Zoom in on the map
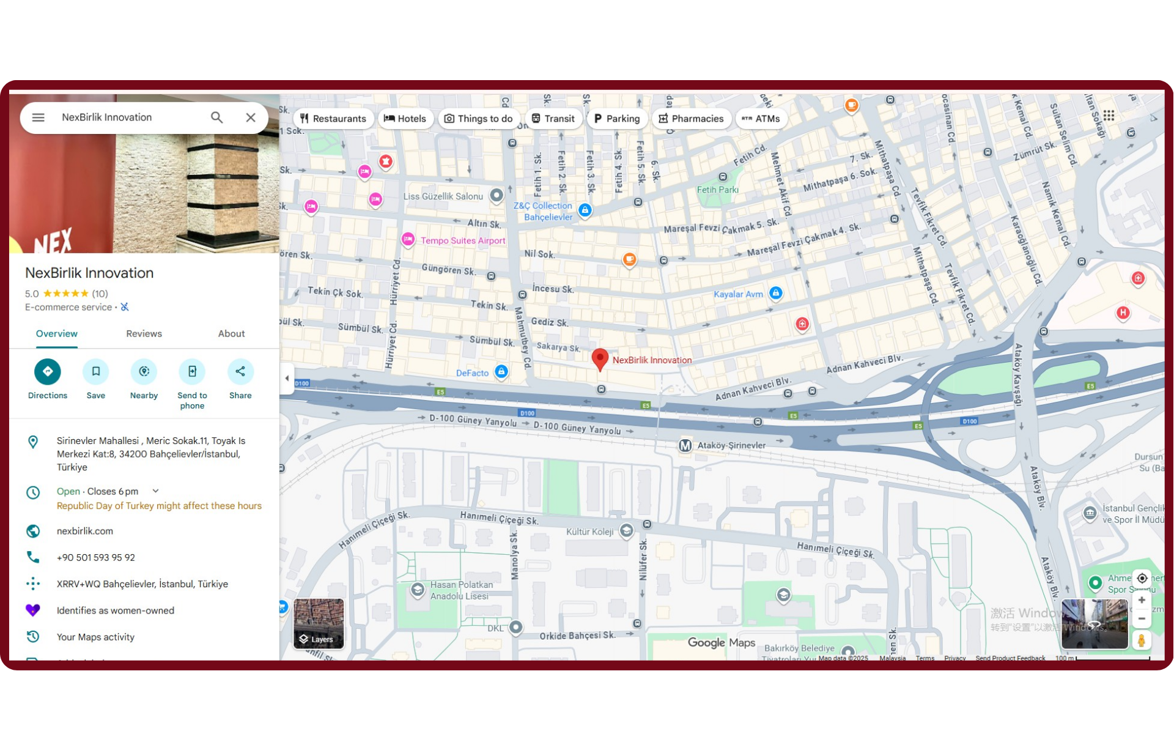Viewport: 1174px width, 734px height. point(1142,600)
